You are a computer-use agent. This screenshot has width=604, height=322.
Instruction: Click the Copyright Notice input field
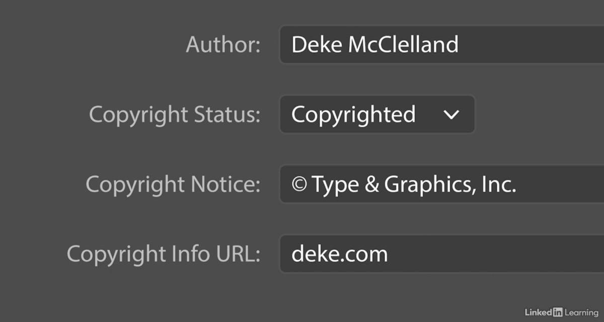pos(428,184)
